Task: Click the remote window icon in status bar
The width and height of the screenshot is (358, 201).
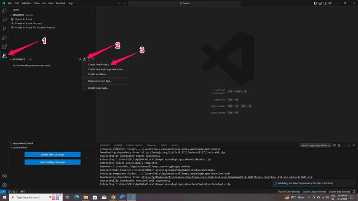Action: (3, 191)
